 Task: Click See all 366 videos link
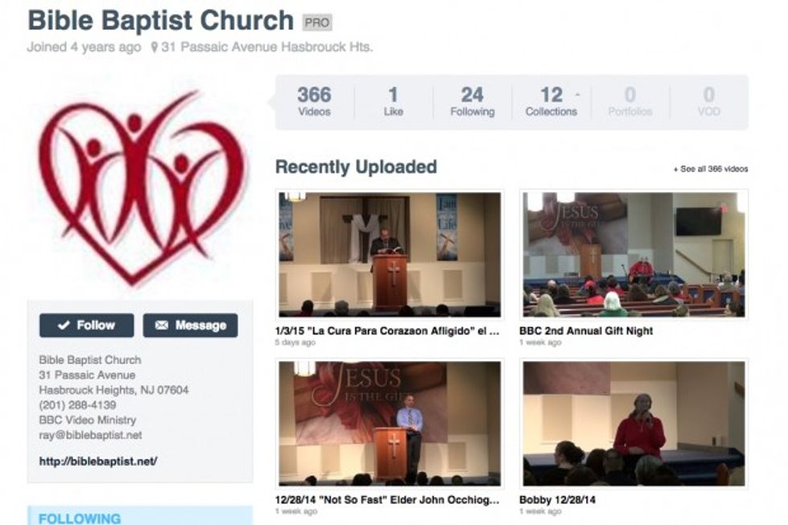pos(711,170)
